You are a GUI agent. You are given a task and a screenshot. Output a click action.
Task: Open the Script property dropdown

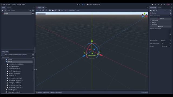[170, 46]
